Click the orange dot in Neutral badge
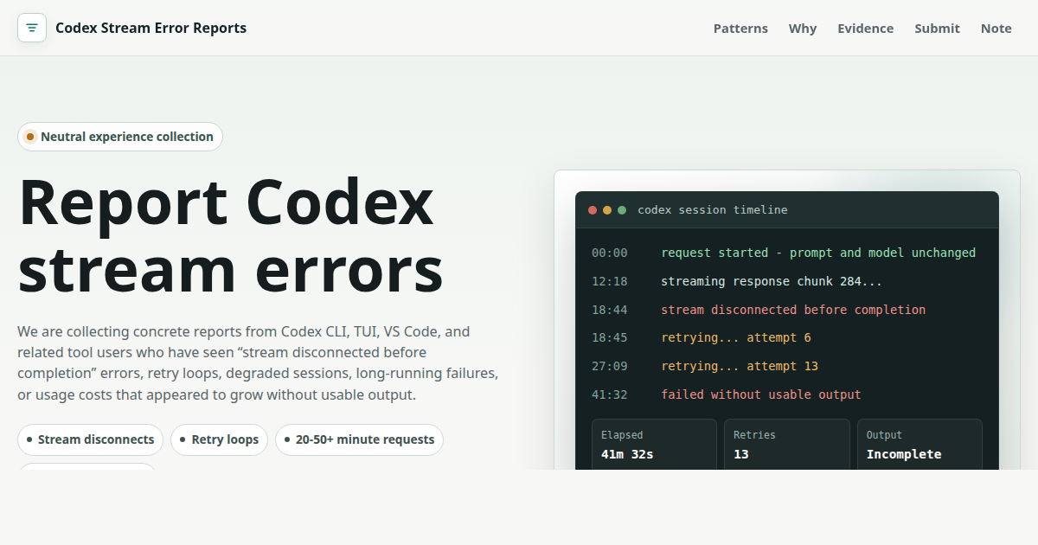Viewport: 1038px width, 545px height. (x=30, y=137)
